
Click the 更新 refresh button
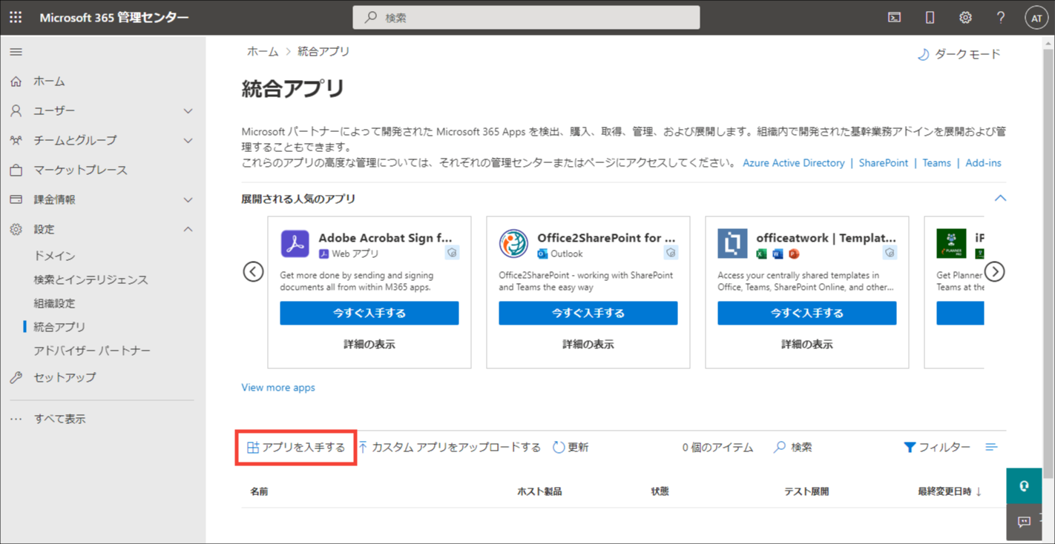(571, 448)
